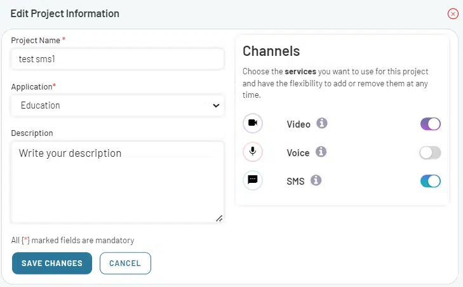Open the SMS info tooltip icon
Screen dimensions: 463x287
[316, 180]
